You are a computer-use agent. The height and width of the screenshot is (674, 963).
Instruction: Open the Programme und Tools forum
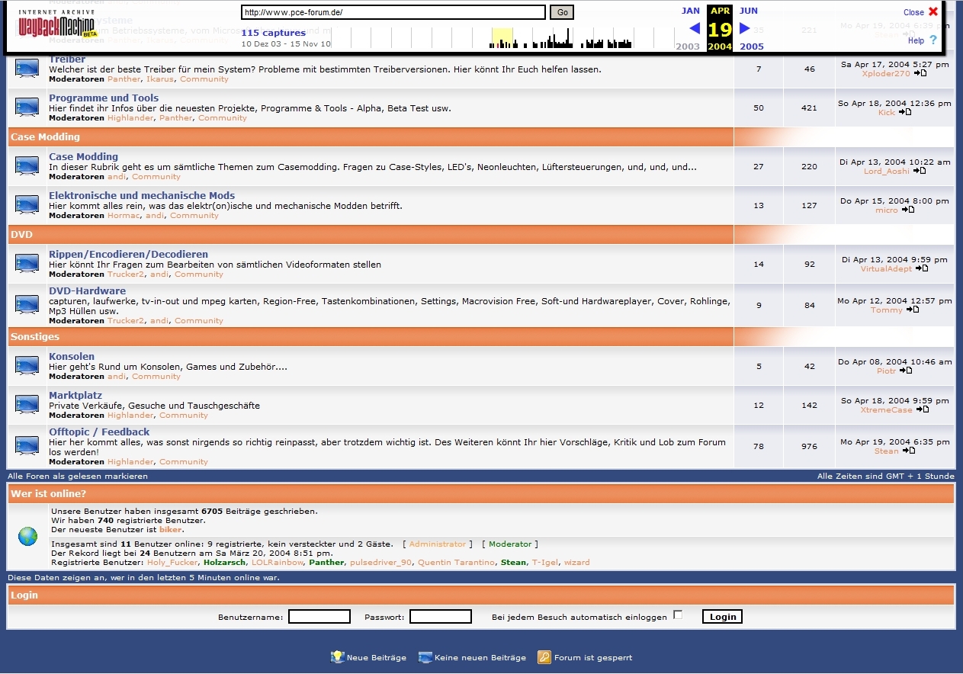click(x=104, y=98)
